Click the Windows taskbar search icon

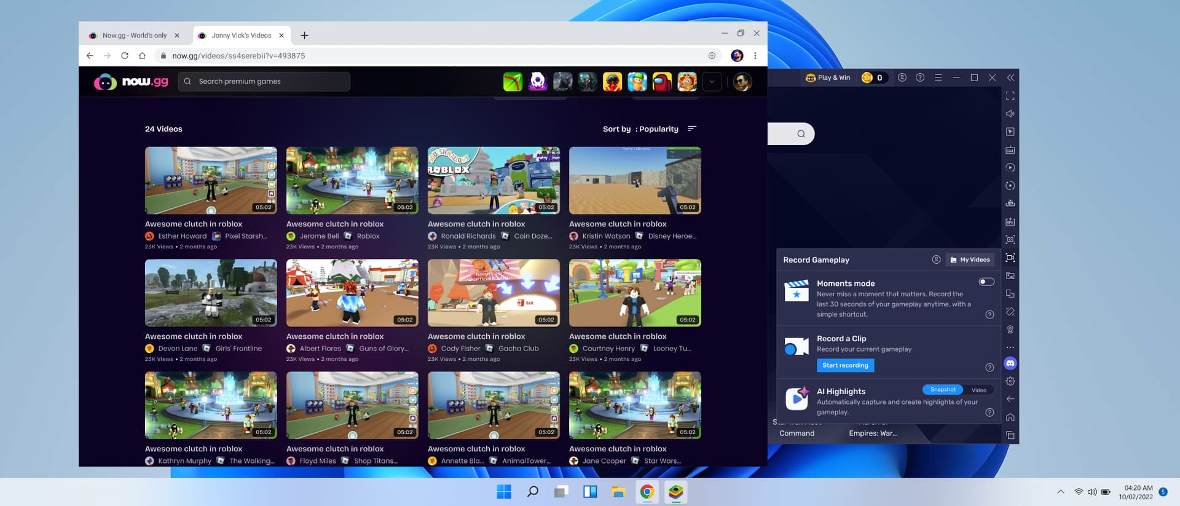[x=533, y=492]
